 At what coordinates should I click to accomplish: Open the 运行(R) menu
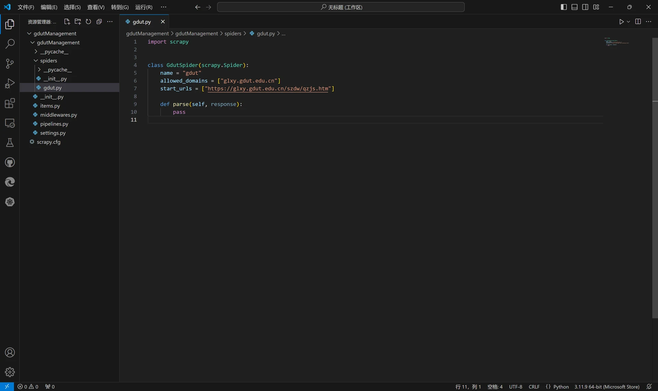(144, 7)
